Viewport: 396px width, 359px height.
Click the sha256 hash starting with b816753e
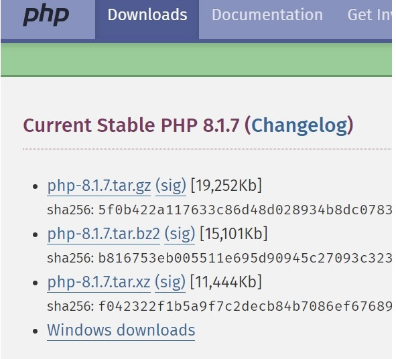click(x=245, y=259)
